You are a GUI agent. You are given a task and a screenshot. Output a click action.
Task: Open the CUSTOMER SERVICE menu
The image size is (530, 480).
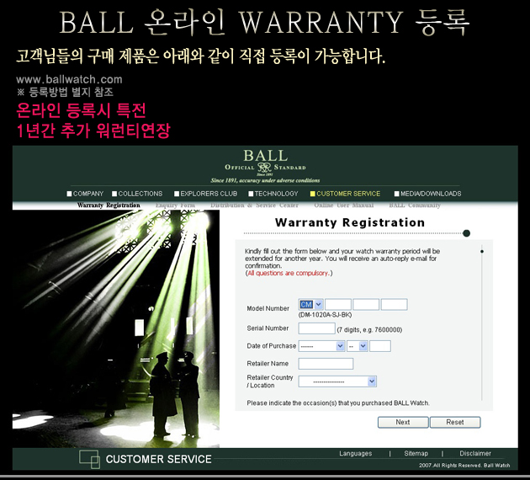tap(345, 194)
